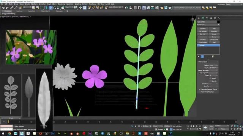Toggle the Angle Snap icon
The width and height of the screenshot is (243, 136).
click(x=93, y=8)
